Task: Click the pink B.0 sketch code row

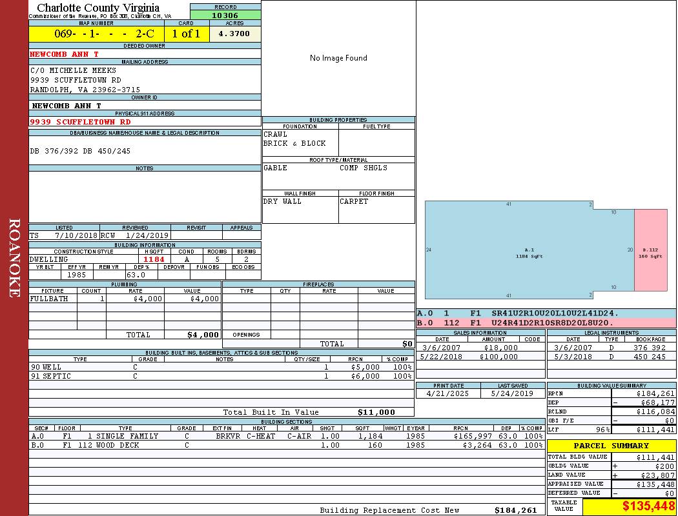Action: (546, 322)
